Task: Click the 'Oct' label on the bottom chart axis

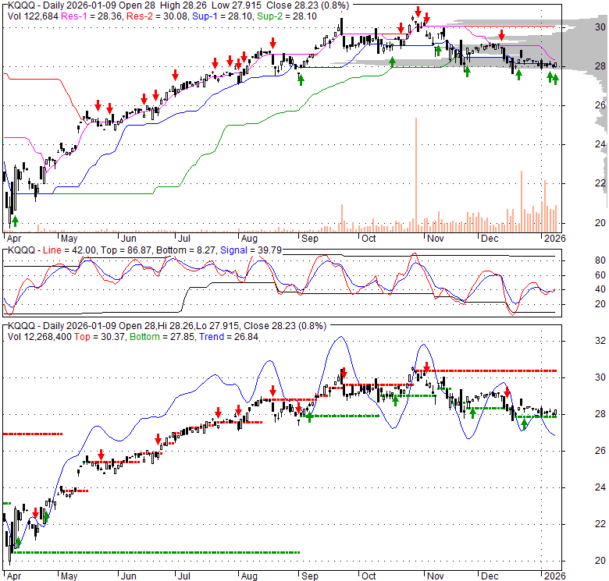Action: click(369, 576)
